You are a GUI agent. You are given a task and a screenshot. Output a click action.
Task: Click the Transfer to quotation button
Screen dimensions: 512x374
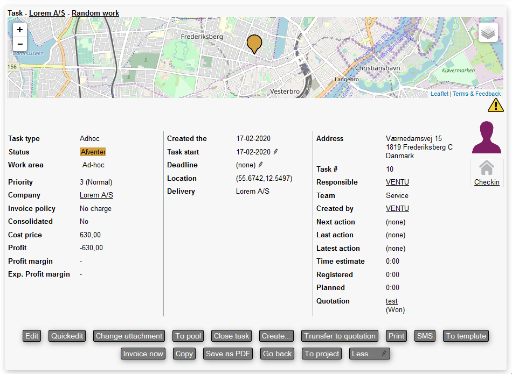point(340,336)
